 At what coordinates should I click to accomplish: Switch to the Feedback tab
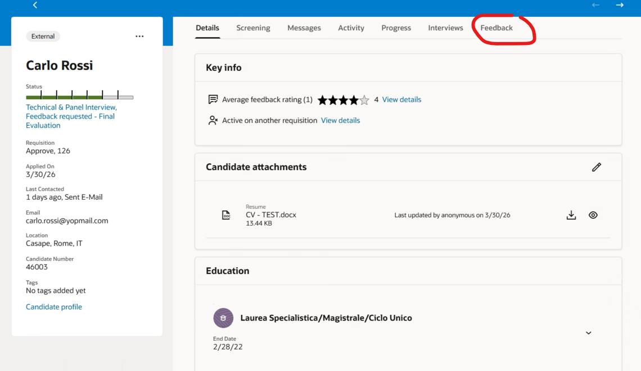click(496, 28)
